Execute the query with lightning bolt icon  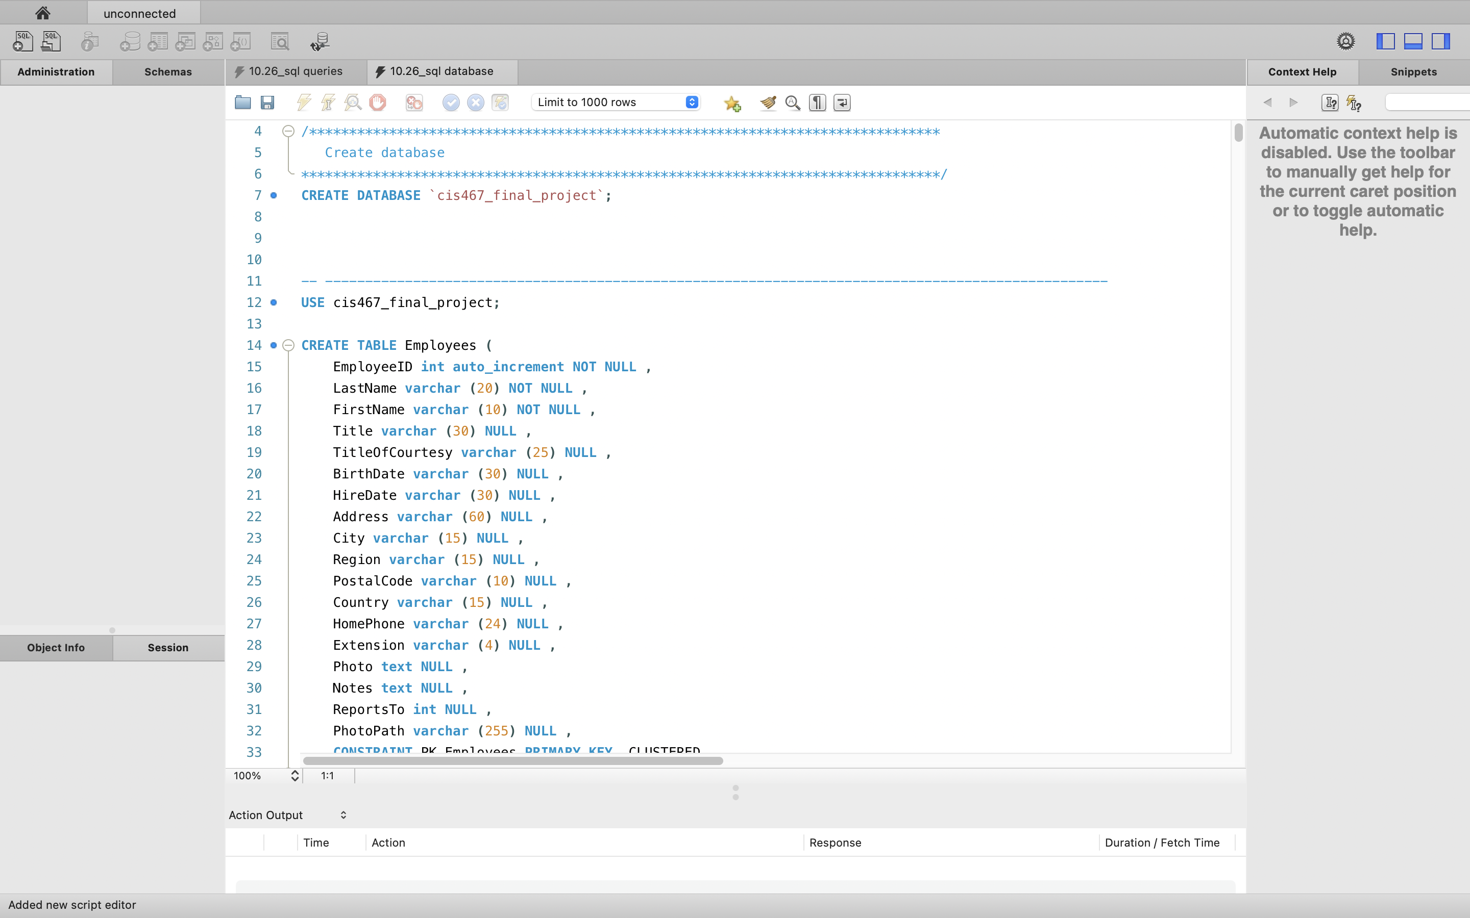pyautogui.click(x=304, y=103)
